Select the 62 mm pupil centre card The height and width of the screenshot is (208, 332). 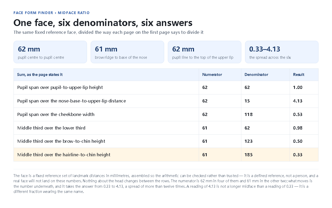click(50, 52)
